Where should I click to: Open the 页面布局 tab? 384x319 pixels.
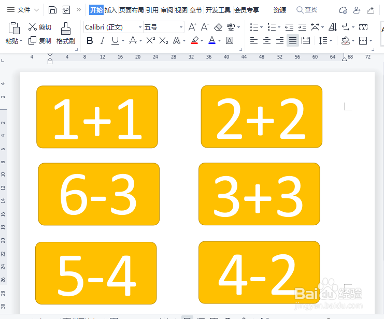(132, 10)
